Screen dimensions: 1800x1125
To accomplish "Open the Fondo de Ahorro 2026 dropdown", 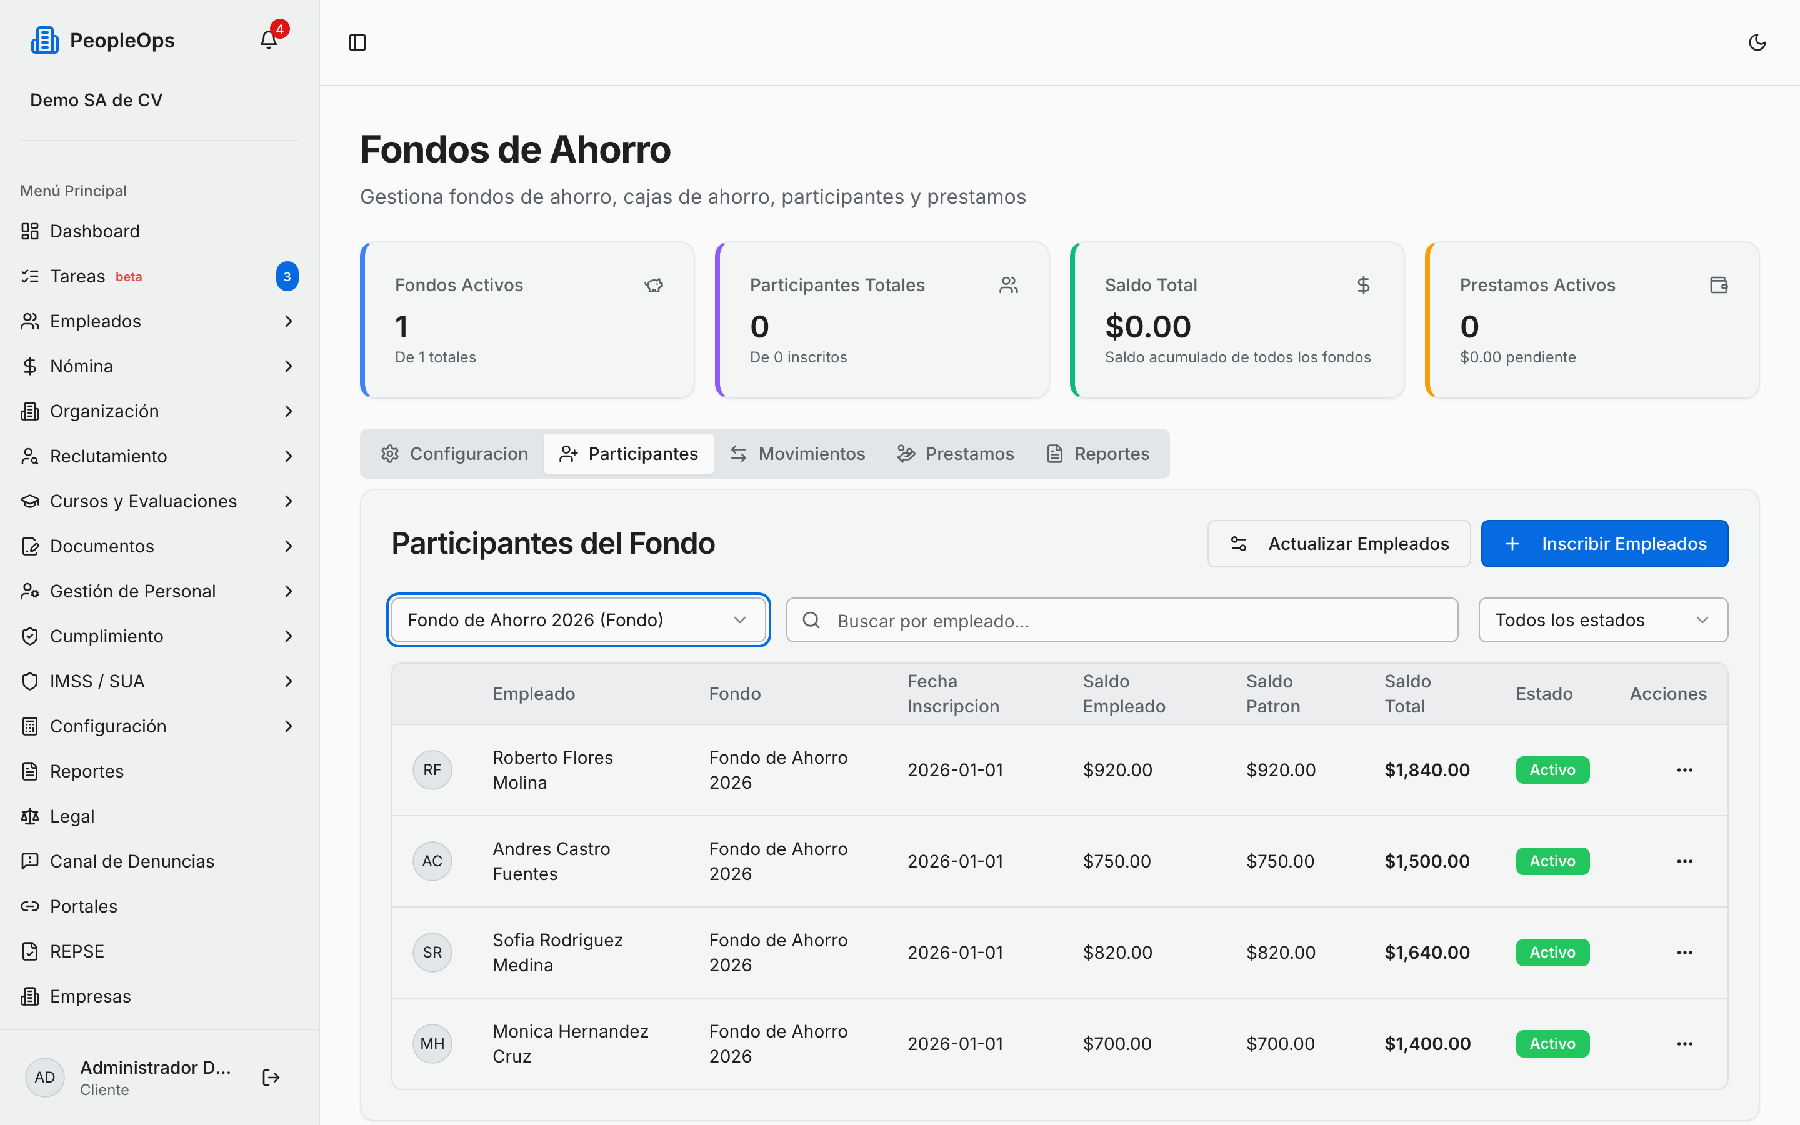I will [x=578, y=620].
